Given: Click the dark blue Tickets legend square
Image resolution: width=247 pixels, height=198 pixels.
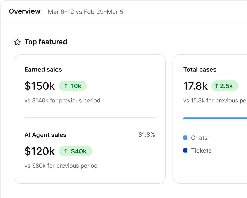Looking at the screenshot, I should click(185, 151).
